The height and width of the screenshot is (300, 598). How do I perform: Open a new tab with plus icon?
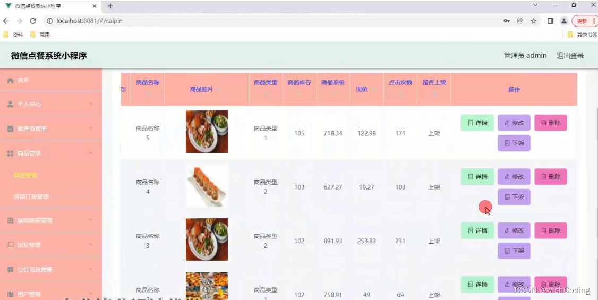tap(110, 6)
